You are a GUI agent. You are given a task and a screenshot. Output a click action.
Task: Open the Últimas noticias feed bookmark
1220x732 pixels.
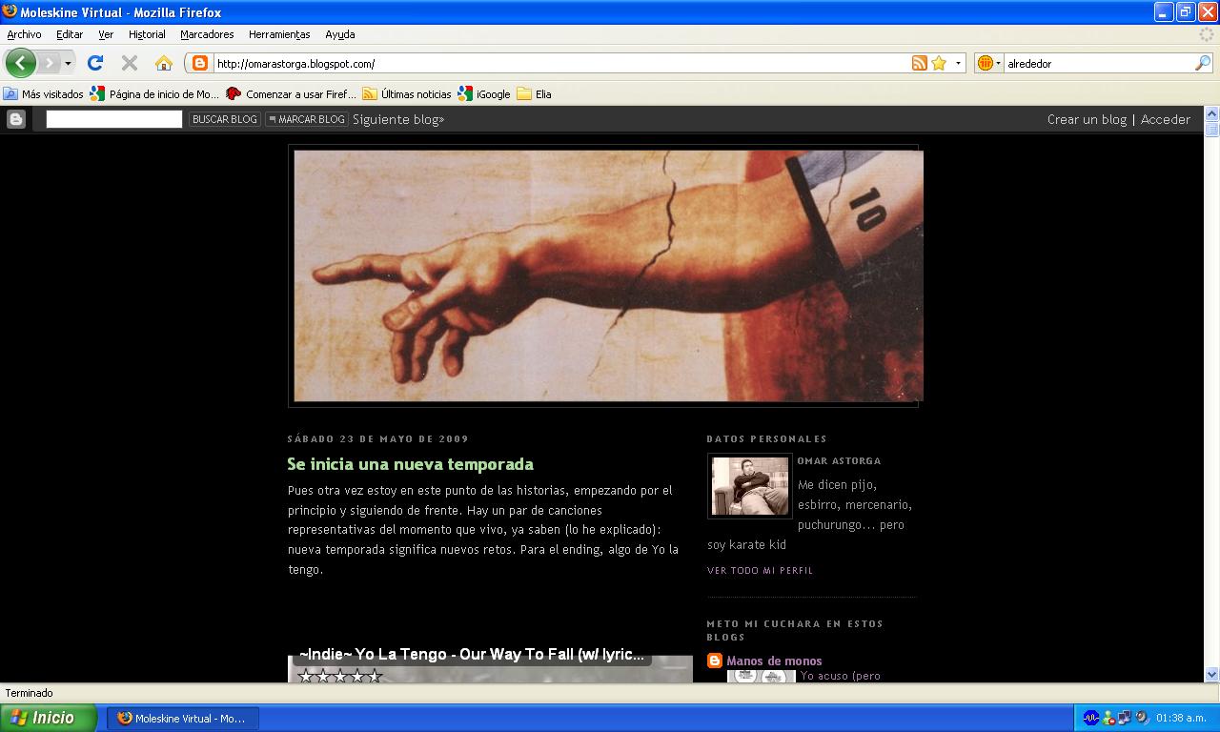407,94
